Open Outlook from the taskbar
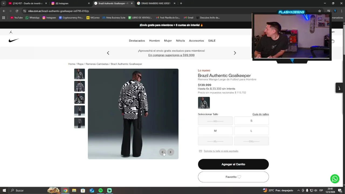This screenshot has height=194, width=345. 92,190
